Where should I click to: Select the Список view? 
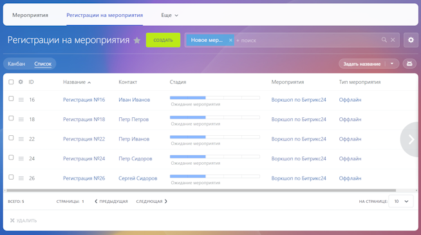(x=42, y=64)
